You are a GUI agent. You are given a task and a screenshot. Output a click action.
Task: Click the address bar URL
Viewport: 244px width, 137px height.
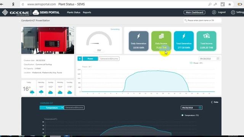coord(42,4)
